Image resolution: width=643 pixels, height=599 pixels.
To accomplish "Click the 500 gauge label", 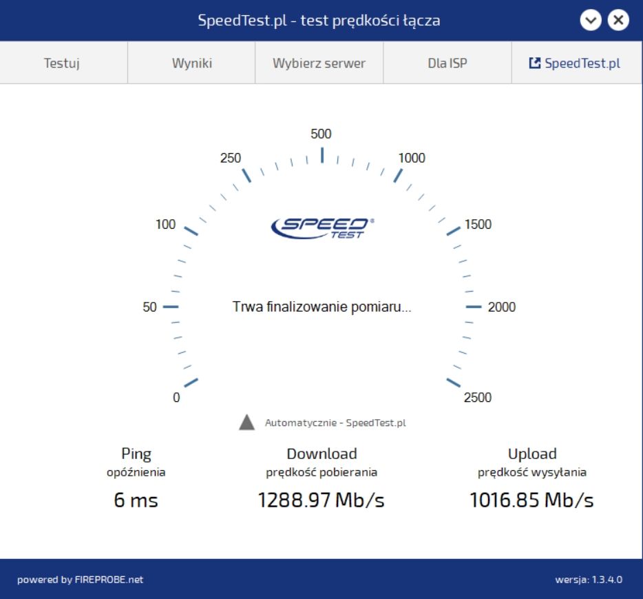I will [321, 134].
